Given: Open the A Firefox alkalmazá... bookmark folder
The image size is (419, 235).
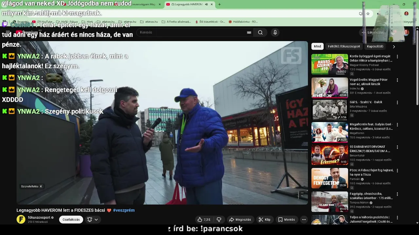Looking at the screenshot, I should 176,22.
